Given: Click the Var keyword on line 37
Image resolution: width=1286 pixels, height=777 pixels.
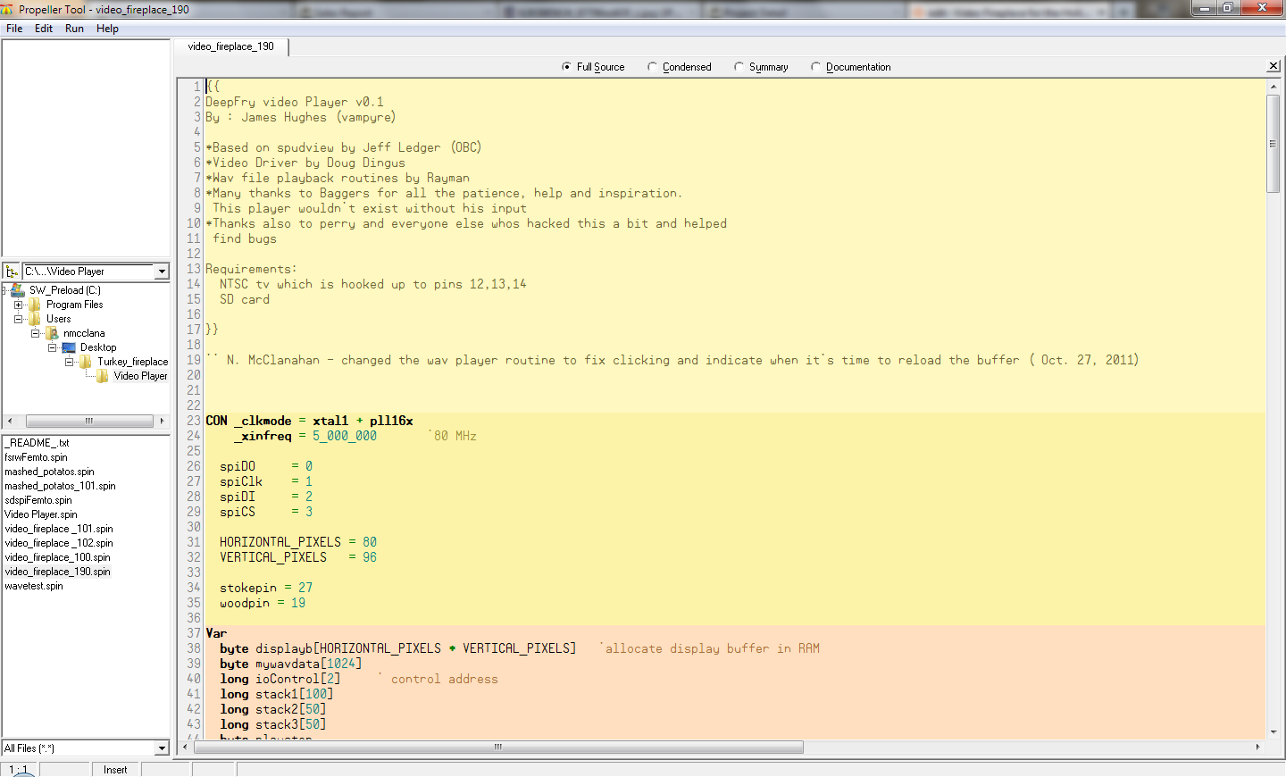Looking at the screenshot, I should [x=216, y=633].
